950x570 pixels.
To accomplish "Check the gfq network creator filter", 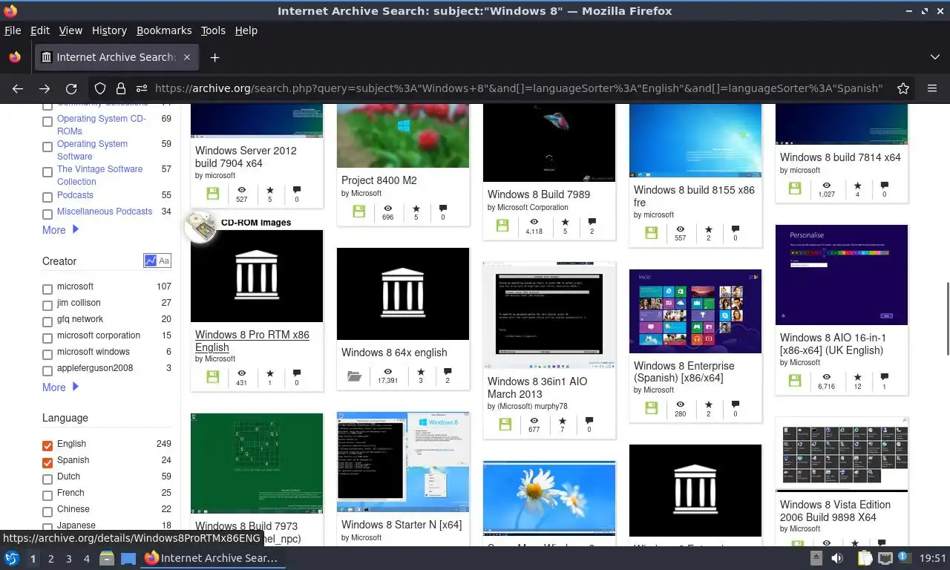I will [47, 321].
